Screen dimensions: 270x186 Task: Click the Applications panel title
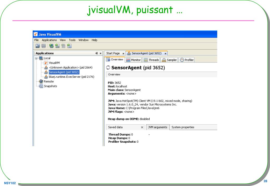45,53
